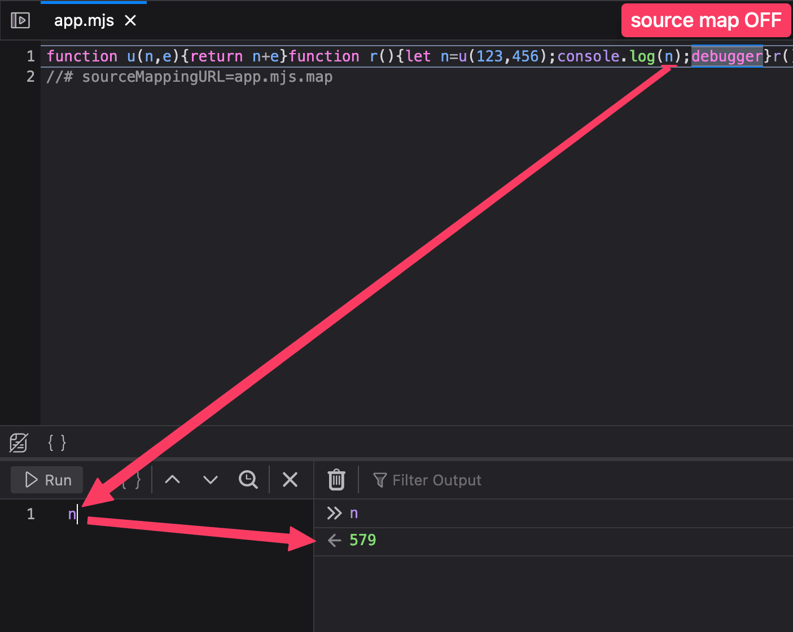793x632 pixels.
Task: Click the evaluation result 579
Action: tap(362, 540)
